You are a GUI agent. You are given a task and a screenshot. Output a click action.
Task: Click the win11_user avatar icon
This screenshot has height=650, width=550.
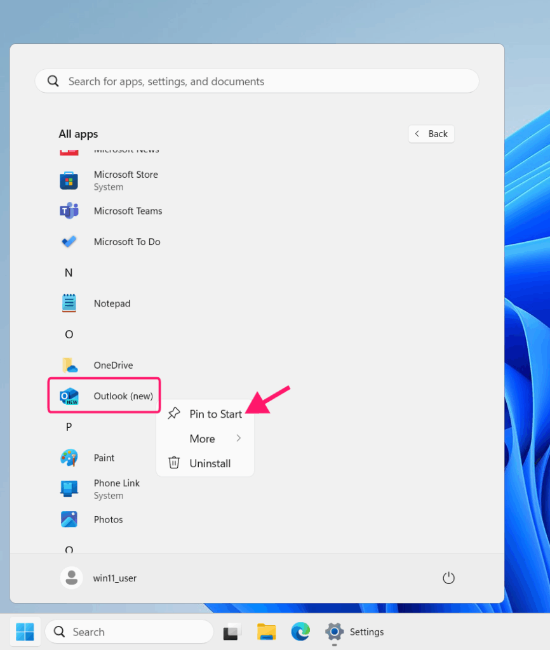[71, 578]
